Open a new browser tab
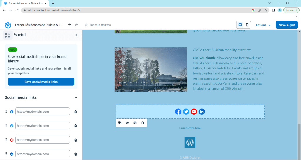 (x=53, y=3)
